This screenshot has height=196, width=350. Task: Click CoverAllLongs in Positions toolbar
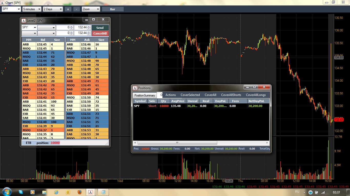click(x=256, y=95)
